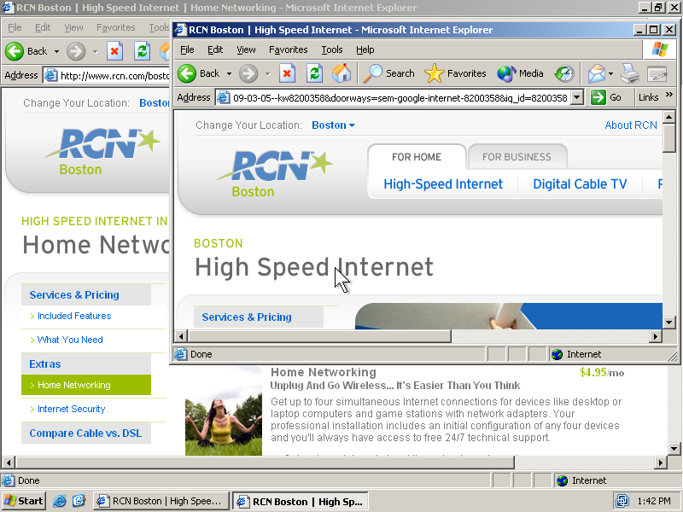683x512 pixels.
Task: Click the taskbar clock showing 1:42 PM
Action: (654, 501)
